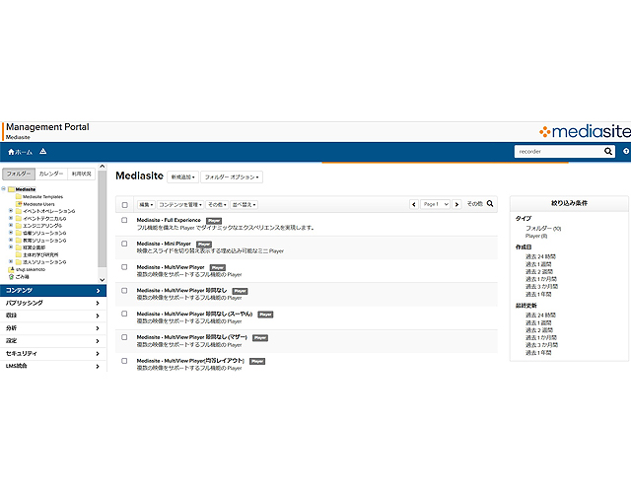
Task: Click the home icon in the navigation bar
Action: pos(11,152)
